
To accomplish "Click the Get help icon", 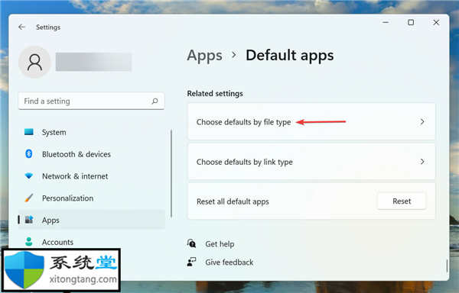I will pos(191,243).
